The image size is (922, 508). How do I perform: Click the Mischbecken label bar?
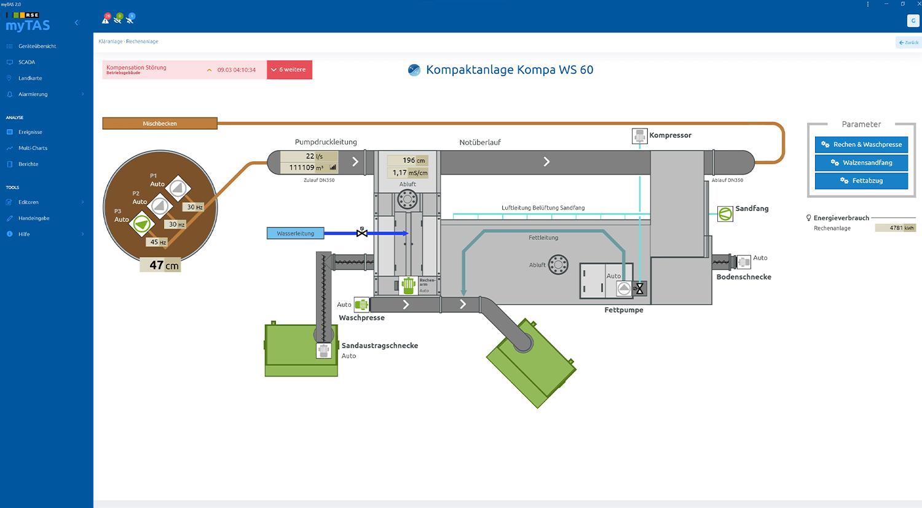point(160,124)
